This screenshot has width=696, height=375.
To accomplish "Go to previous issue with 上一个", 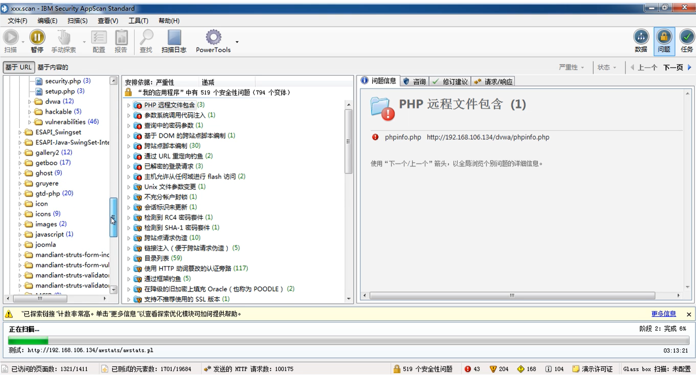I will pyautogui.click(x=644, y=67).
